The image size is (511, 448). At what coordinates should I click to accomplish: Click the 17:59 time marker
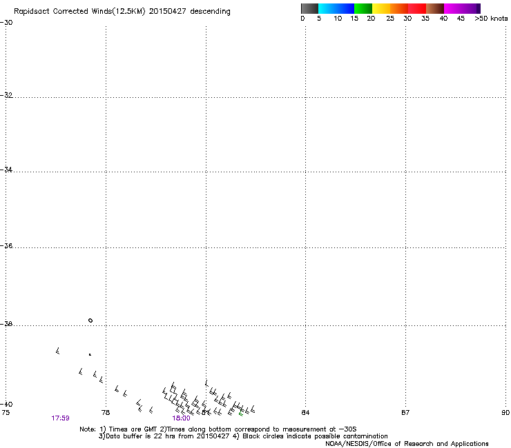click(60, 418)
